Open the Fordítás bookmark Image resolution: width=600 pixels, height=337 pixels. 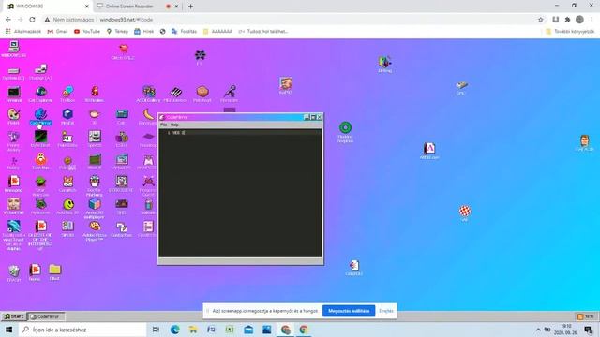coord(184,31)
